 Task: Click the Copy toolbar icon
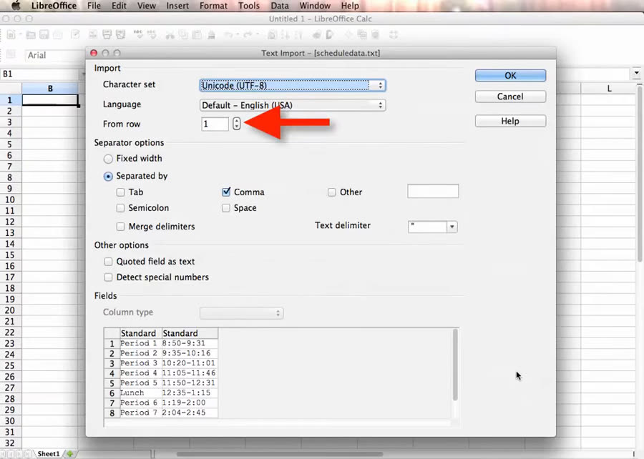point(183,35)
